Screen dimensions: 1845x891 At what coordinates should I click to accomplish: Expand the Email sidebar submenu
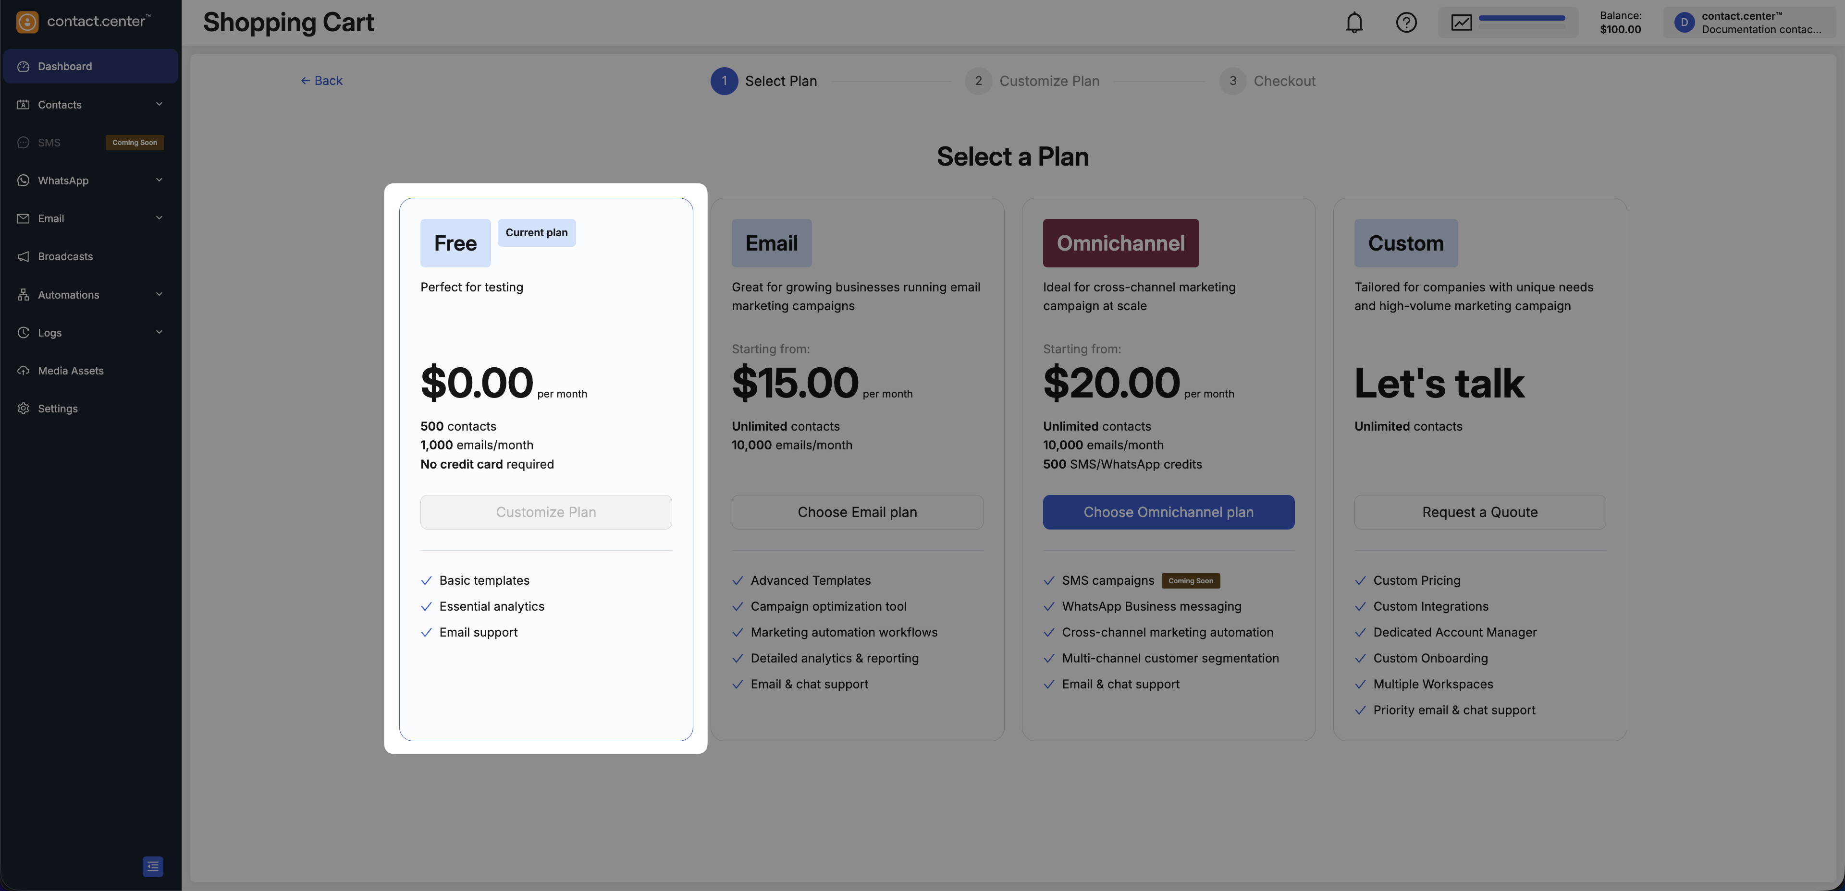pyautogui.click(x=159, y=218)
